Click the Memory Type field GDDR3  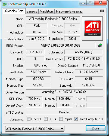(38, 79)
